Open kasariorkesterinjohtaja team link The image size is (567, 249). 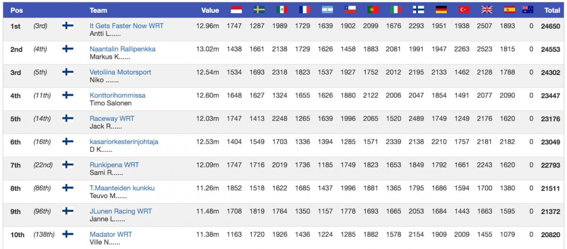pyautogui.click(x=124, y=141)
